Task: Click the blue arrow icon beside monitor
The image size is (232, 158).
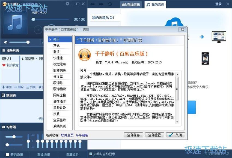Action: point(201,37)
